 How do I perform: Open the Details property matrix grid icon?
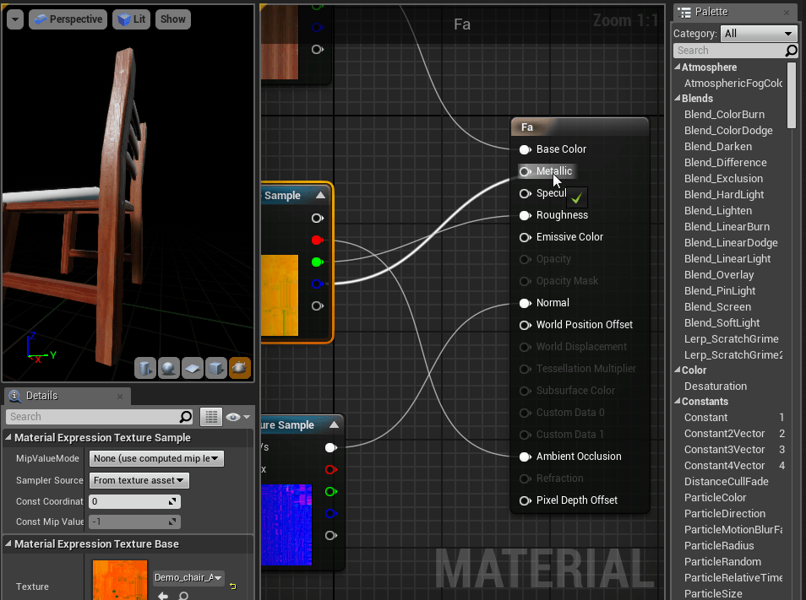(x=211, y=417)
